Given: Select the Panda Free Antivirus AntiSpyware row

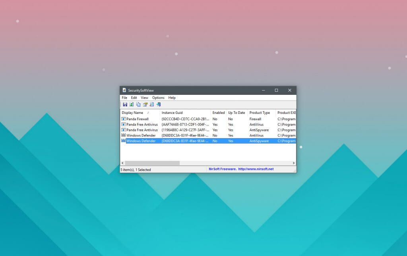Looking at the screenshot, I should (x=142, y=130).
